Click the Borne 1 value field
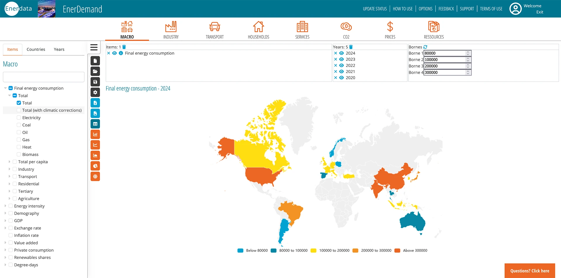 tap(444, 53)
